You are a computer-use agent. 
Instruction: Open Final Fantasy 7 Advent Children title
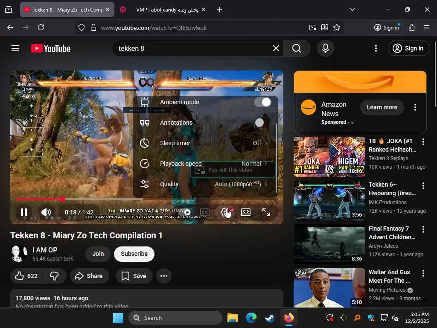point(392,233)
